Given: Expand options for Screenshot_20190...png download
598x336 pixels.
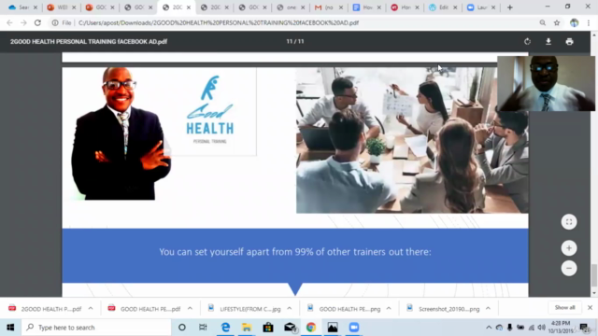Looking at the screenshot, I should point(488,309).
